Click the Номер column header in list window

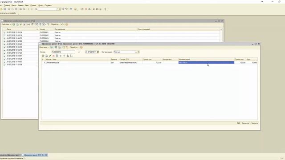[x=46, y=29]
